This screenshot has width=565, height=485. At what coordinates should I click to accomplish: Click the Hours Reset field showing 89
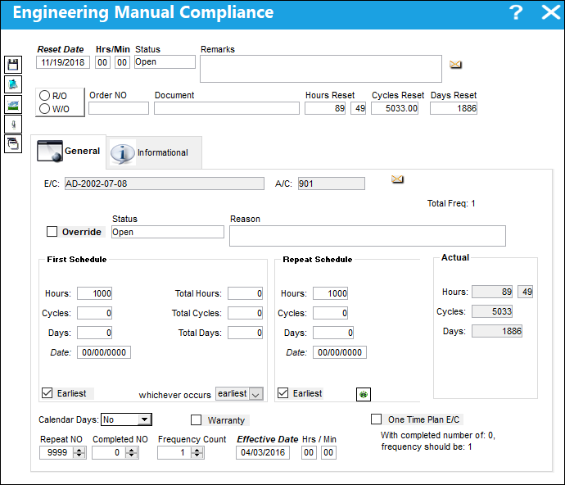tap(325, 108)
